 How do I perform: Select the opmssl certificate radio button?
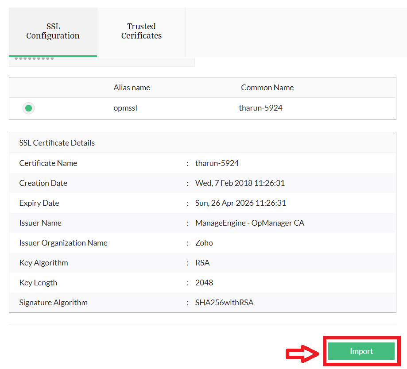[28, 108]
